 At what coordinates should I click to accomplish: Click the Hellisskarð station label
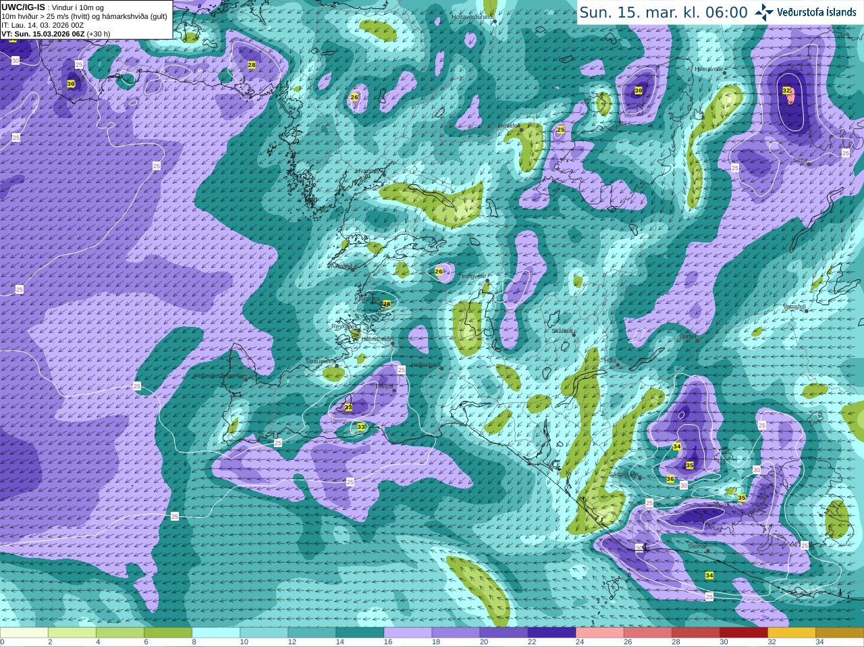426,365
